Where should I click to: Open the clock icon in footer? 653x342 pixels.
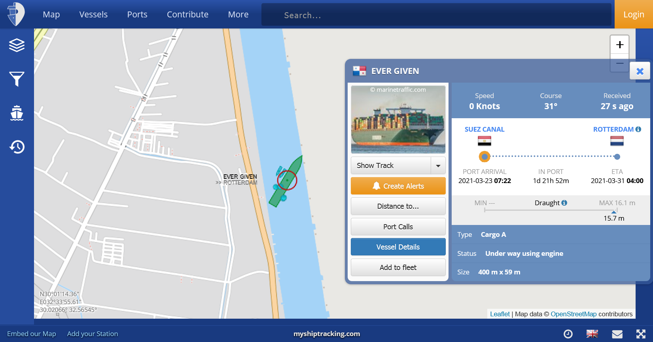click(x=568, y=334)
